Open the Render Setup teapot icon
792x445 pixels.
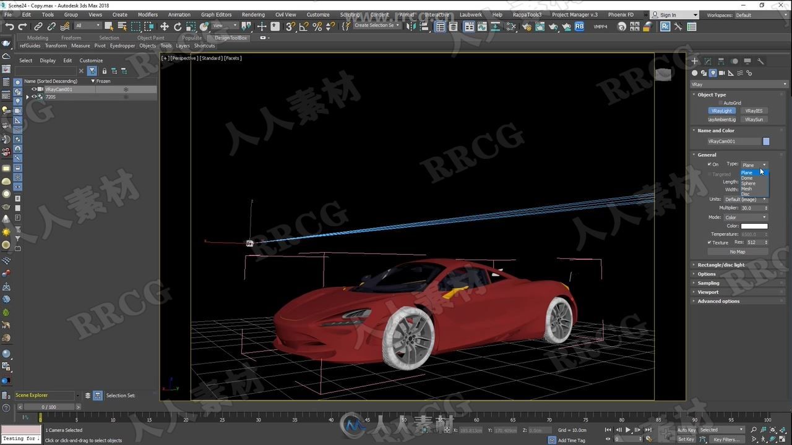tap(526, 27)
